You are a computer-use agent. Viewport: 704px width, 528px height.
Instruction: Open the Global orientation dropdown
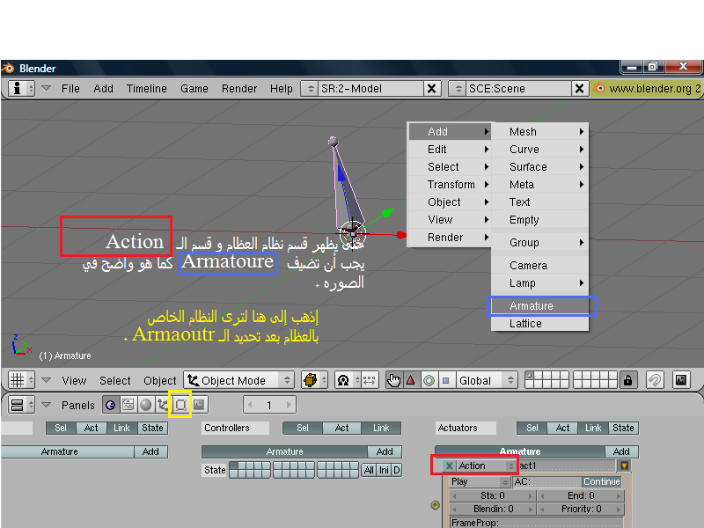tap(487, 380)
